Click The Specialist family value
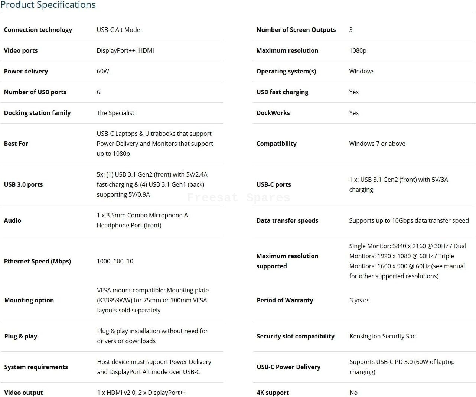Image resolution: width=476 pixels, height=397 pixels. coord(115,113)
